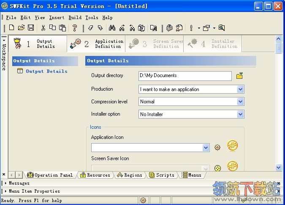Click the Find previous binoculars icon
This screenshot has height=205, width=285.
(132, 28)
